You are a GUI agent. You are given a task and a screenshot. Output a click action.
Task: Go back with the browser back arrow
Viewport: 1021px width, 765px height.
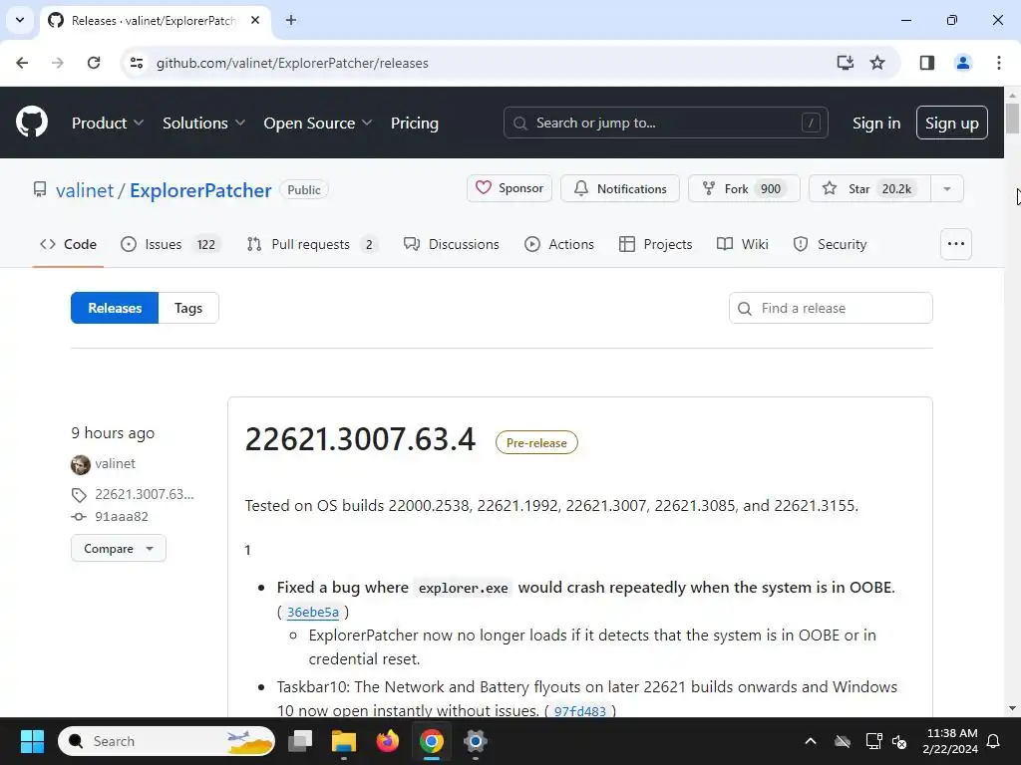click(22, 63)
